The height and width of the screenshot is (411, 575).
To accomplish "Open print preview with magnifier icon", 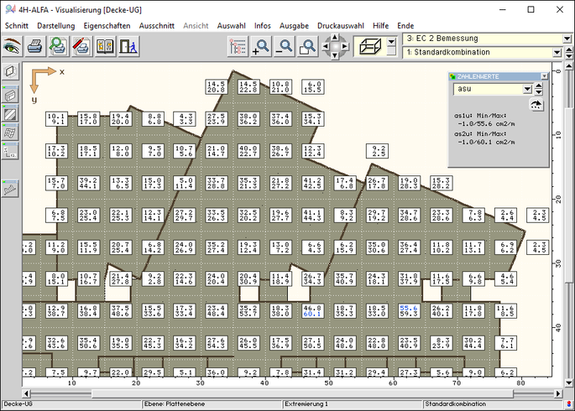I will coord(58,46).
